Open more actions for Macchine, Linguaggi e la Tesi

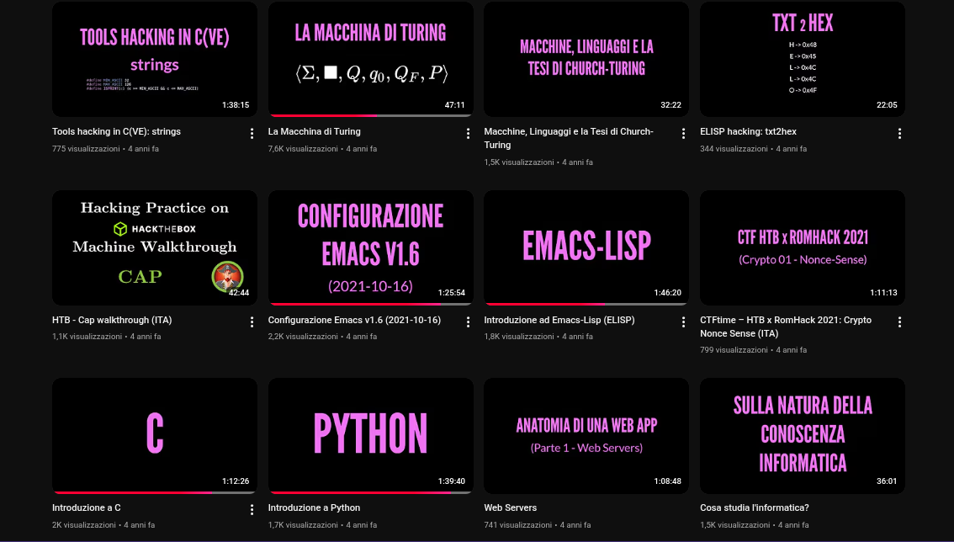point(684,133)
